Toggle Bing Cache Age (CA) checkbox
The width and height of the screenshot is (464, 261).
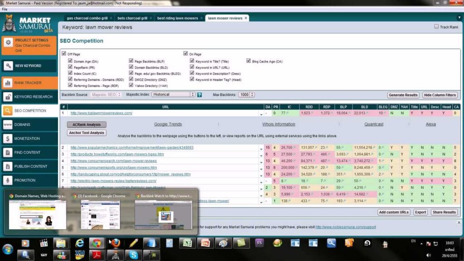pos(249,61)
